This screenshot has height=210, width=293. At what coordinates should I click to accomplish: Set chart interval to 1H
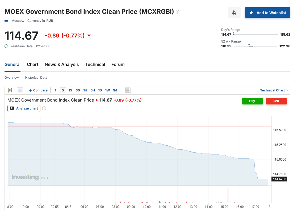coord(85,90)
